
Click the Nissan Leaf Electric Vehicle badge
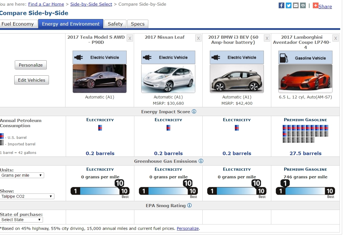(x=168, y=57)
